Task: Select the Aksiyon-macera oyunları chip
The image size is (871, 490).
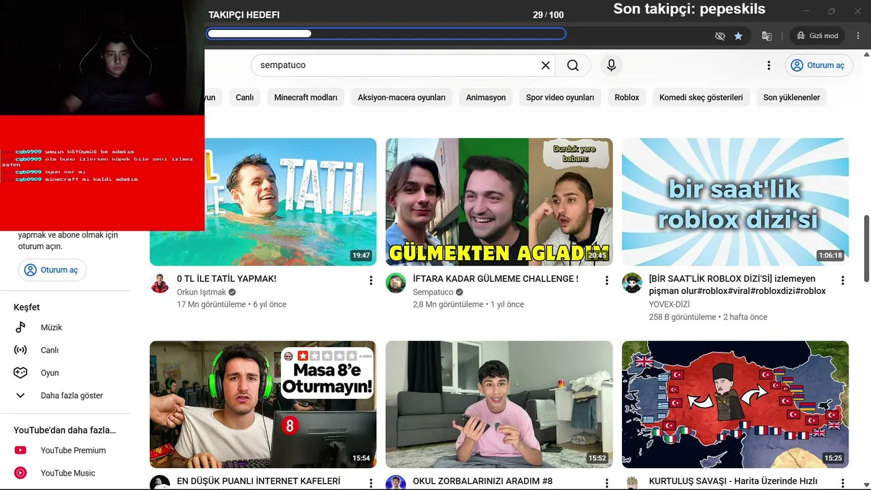Action: [x=401, y=97]
